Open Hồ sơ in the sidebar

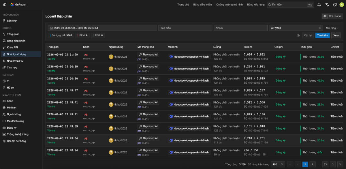click(20, 87)
